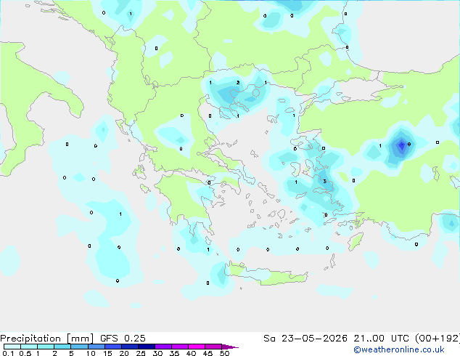Click the legend label '10'
Image resolution: width=460 pixels, height=356 pixels.
[x=91, y=353]
